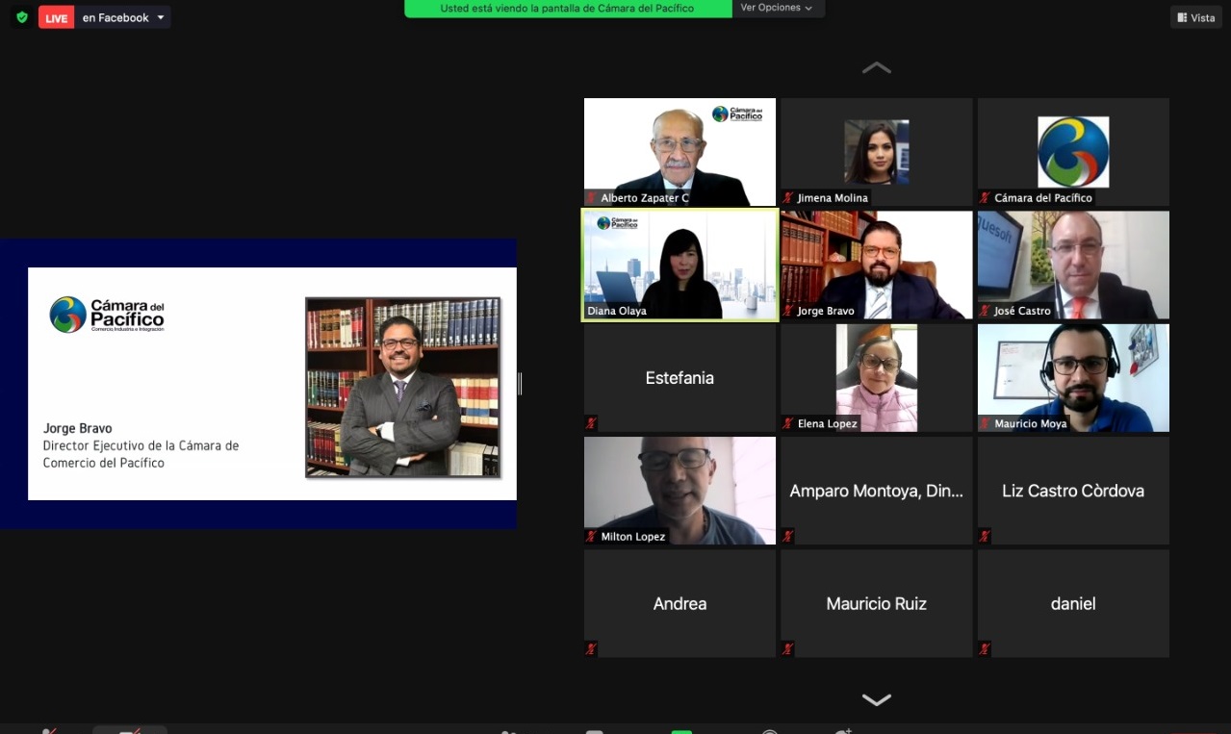Image resolution: width=1231 pixels, height=734 pixels.
Task: Click muted mic icon beside Jorge Bravo name
Action: pos(788,311)
